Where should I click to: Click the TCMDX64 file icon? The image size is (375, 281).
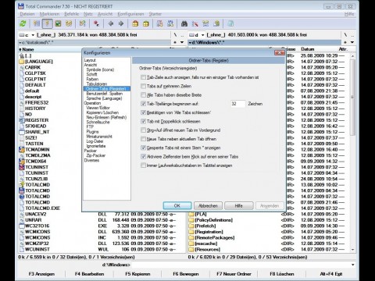click(x=22, y=162)
